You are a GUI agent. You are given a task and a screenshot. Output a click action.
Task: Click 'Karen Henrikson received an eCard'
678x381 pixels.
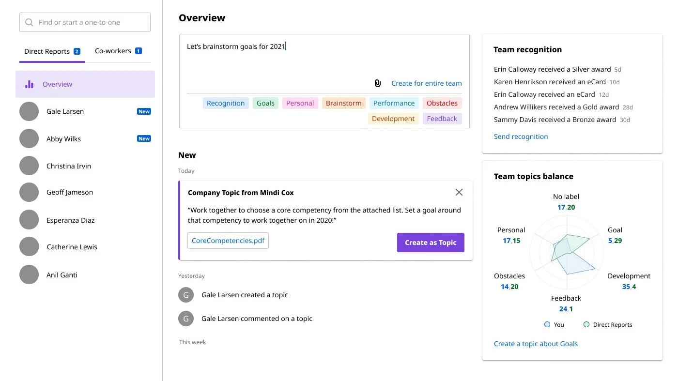click(550, 82)
